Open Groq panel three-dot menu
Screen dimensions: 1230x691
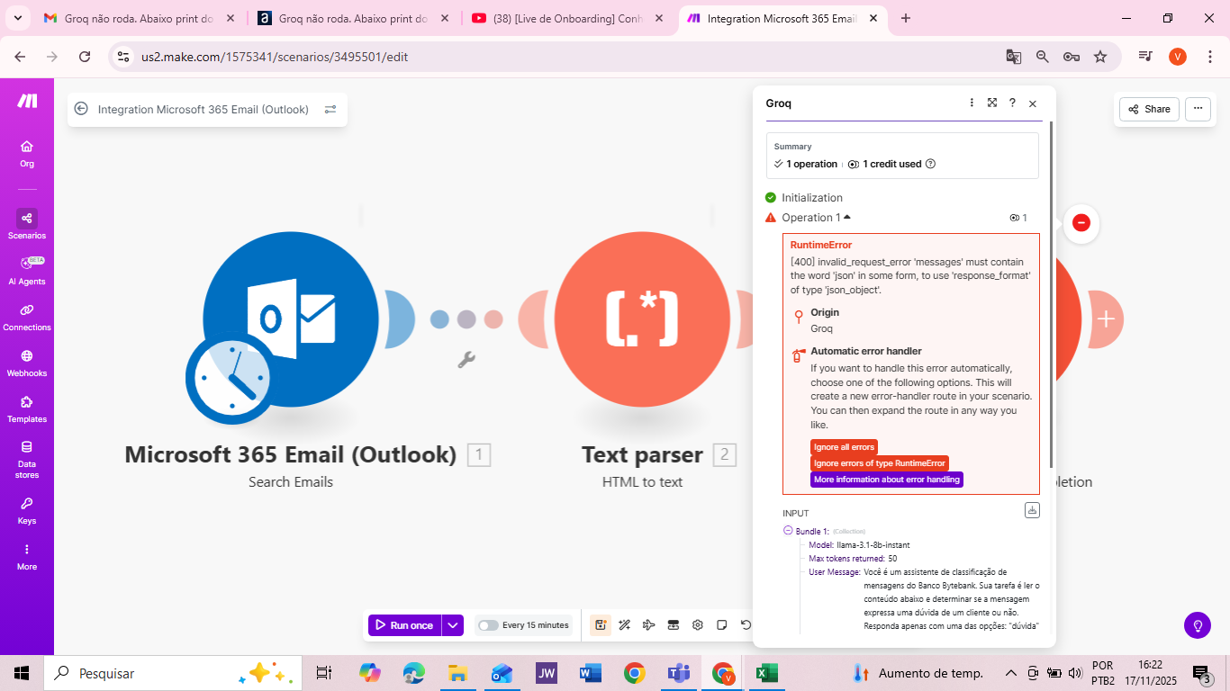pos(972,103)
